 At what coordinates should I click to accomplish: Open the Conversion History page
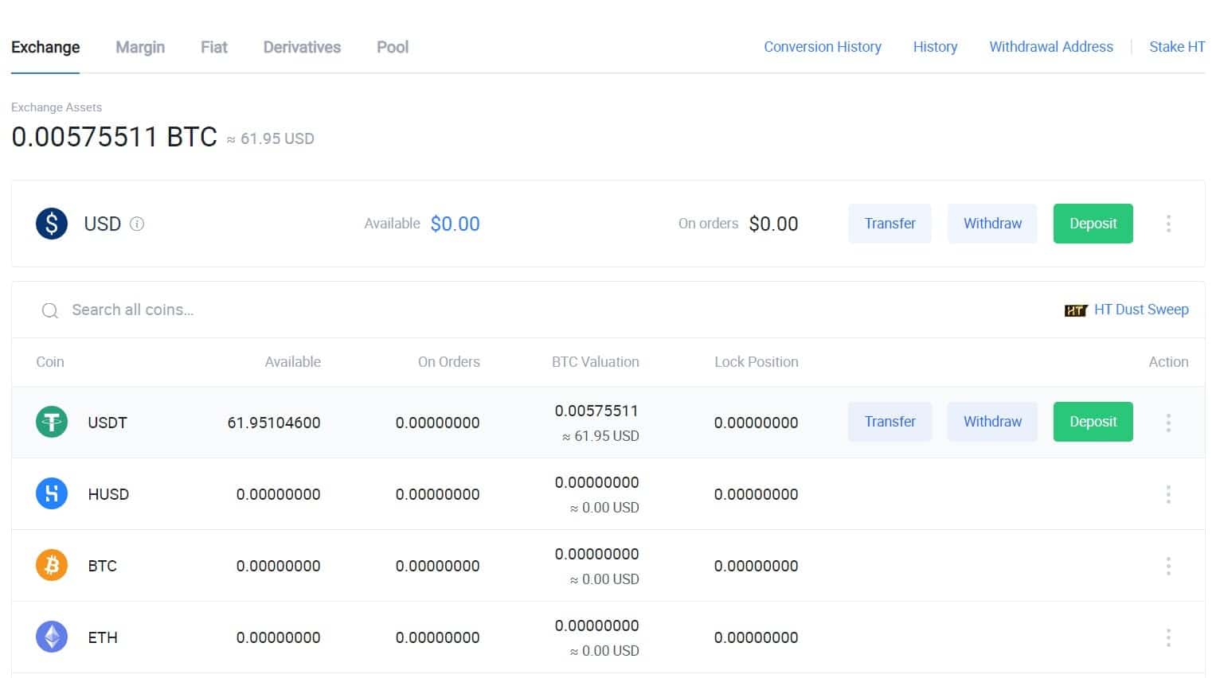pyautogui.click(x=822, y=47)
